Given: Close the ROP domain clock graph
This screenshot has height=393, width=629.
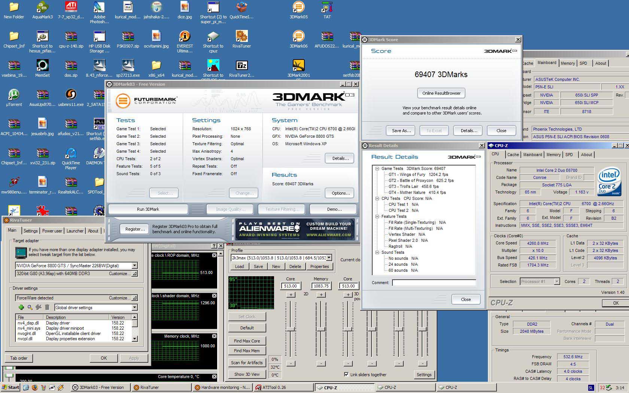Looking at the screenshot, I should (x=214, y=255).
